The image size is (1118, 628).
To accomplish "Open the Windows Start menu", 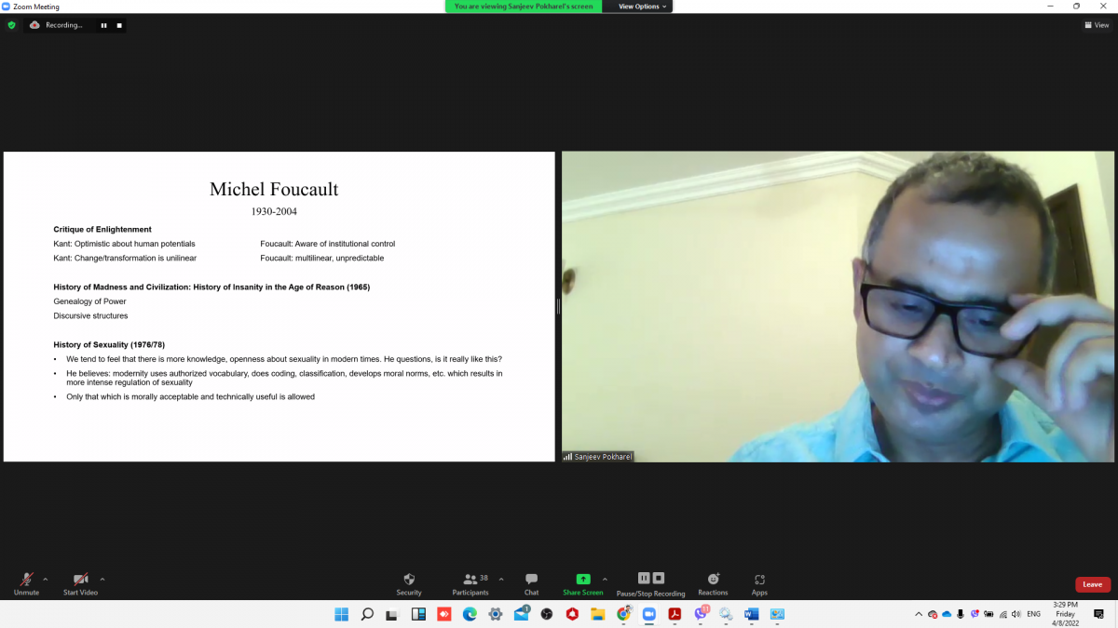I will click(341, 614).
